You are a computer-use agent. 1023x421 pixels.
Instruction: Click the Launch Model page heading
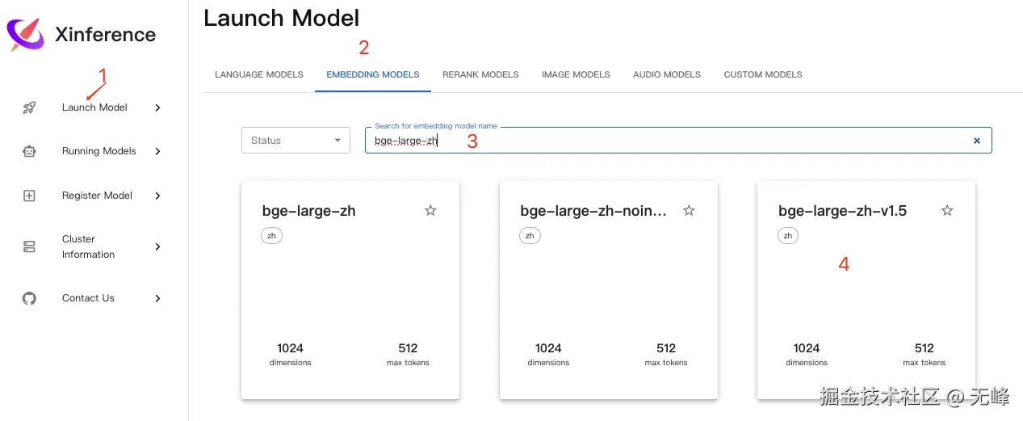point(282,18)
